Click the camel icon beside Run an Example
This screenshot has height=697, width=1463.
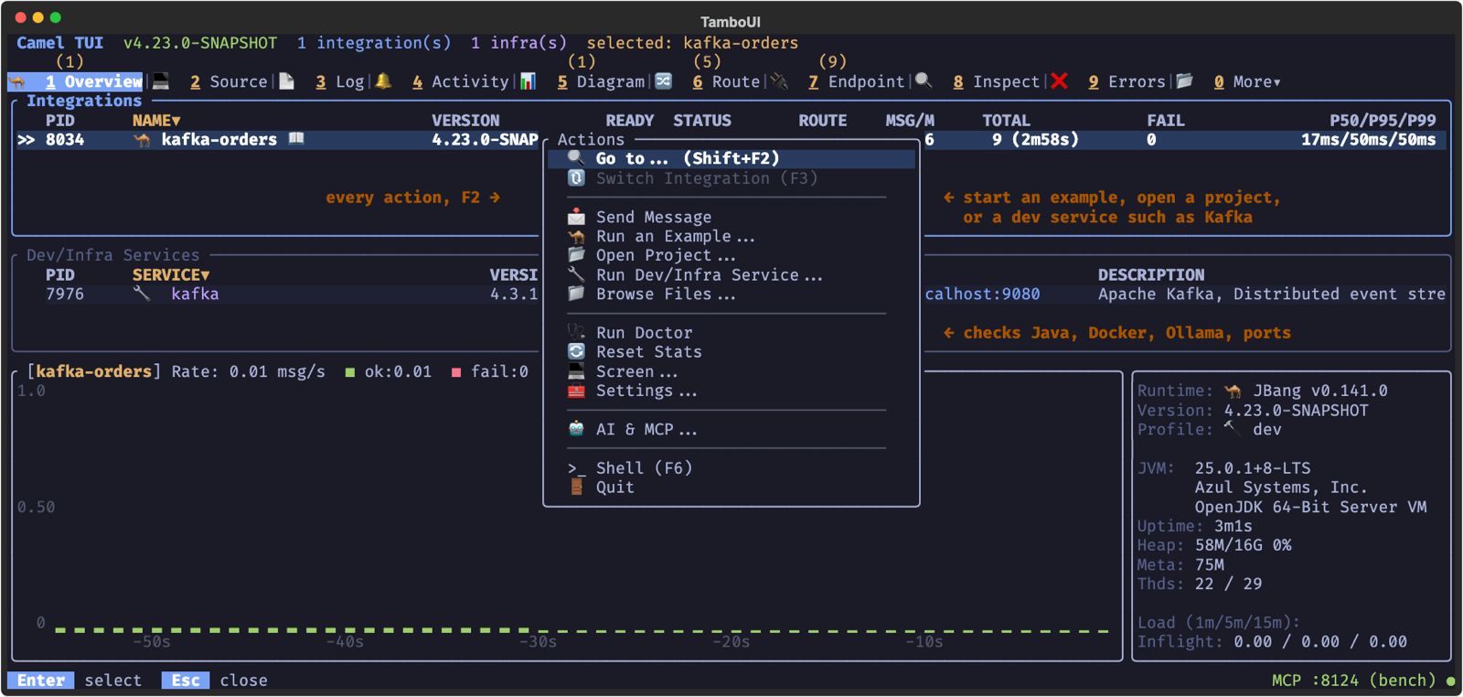point(576,236)
